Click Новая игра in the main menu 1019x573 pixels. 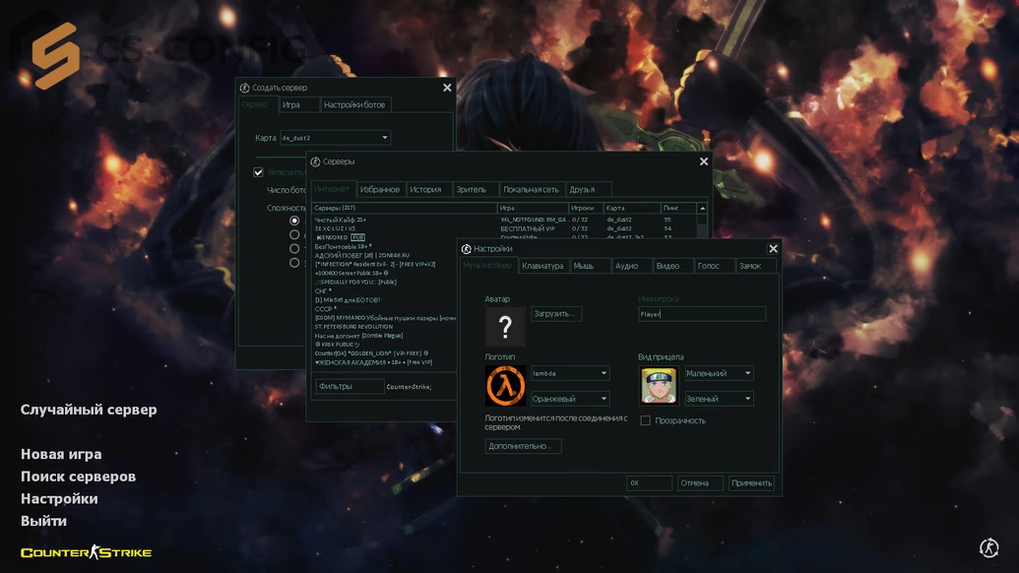61,454
